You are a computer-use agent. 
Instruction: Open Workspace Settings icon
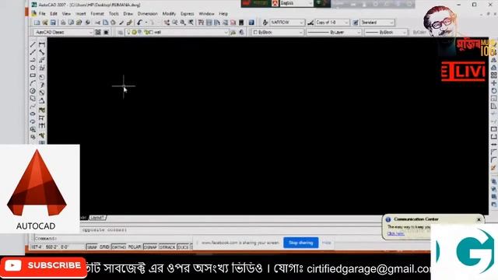pos(98,33)
